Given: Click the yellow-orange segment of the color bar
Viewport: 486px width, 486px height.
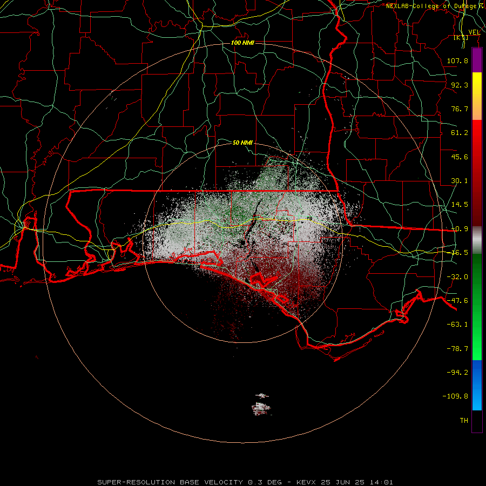Looking at the screenshot, I should point(477,96).
